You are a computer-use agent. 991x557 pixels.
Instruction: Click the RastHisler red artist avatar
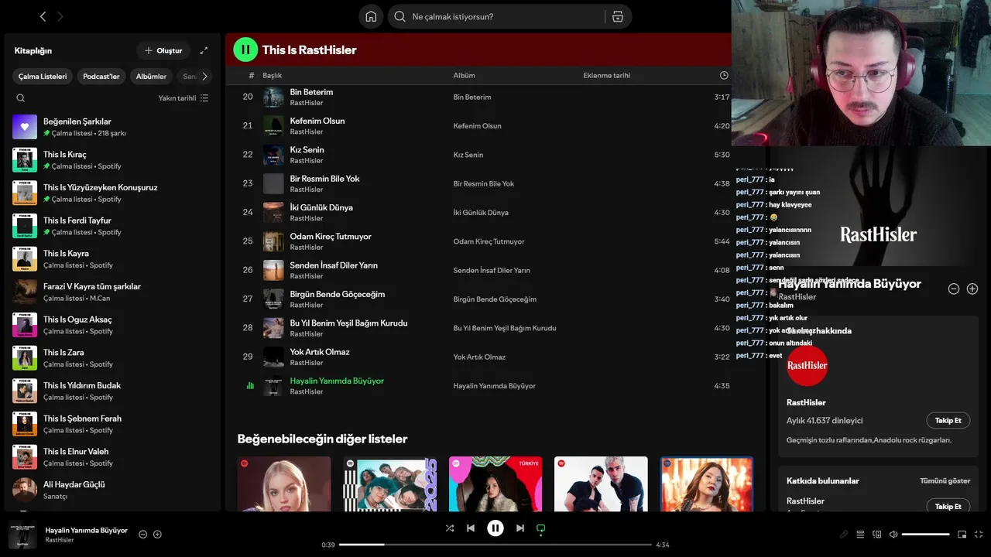tap(807, 365)
